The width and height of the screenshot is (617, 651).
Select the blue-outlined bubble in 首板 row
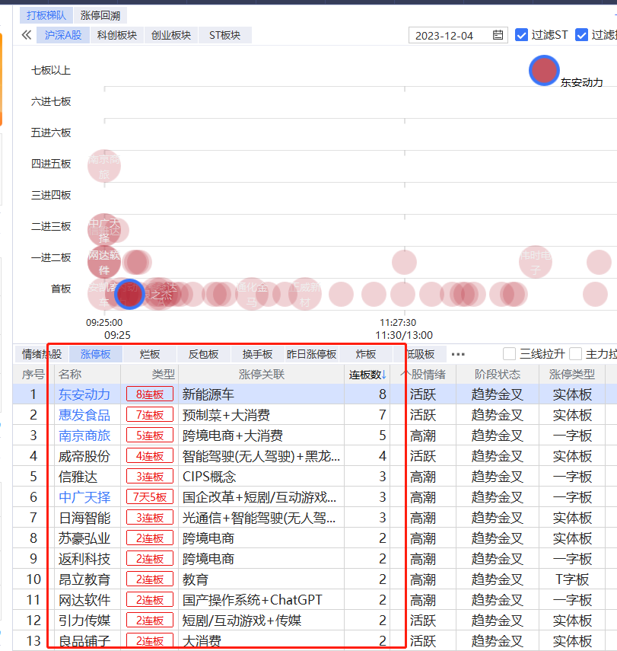point(129,294)
